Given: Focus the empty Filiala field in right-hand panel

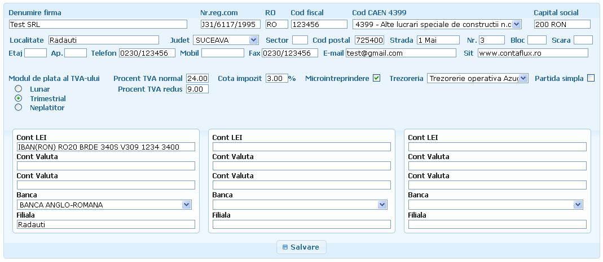Looking at the screenshot, I should 498,224.
